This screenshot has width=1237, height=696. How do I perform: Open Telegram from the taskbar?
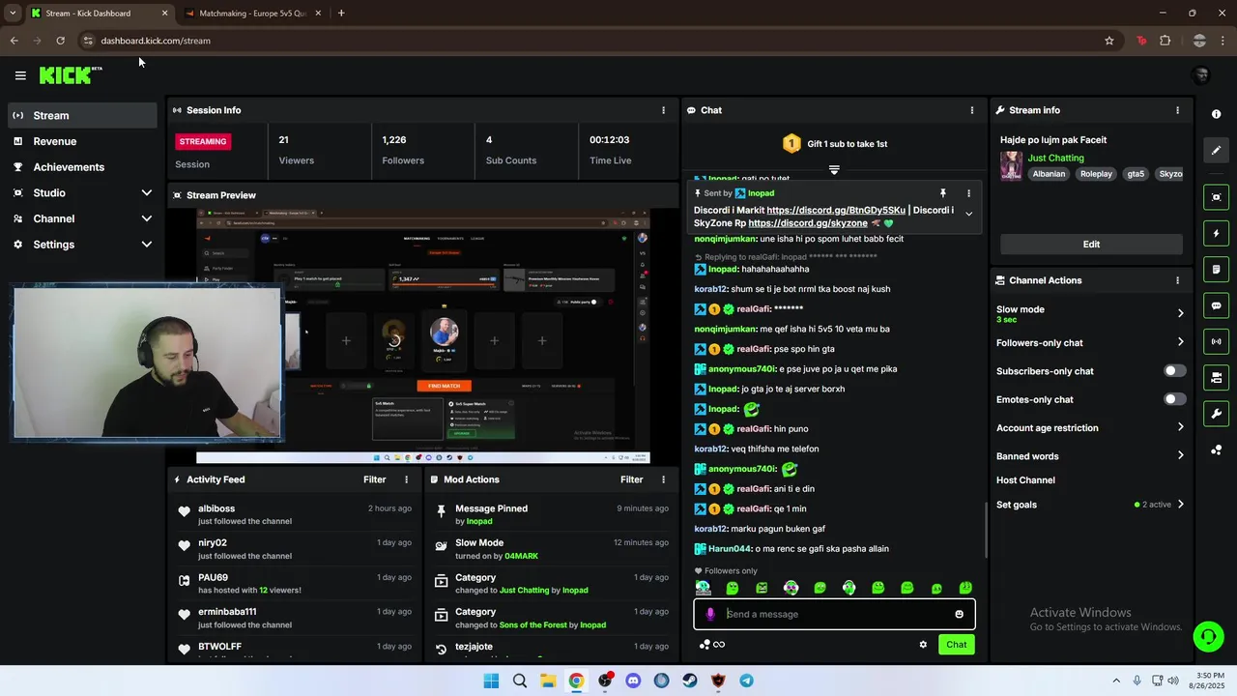pos(747,681)
